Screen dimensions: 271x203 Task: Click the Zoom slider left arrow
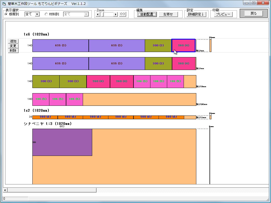tap(98, 14)
